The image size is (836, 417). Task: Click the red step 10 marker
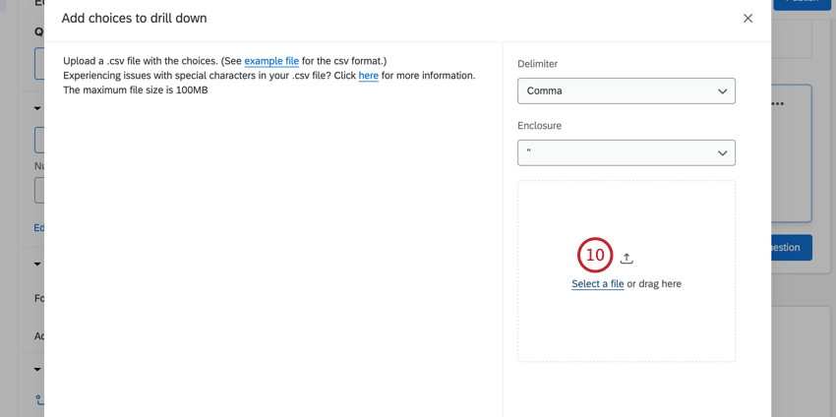(x=595, y=256)
